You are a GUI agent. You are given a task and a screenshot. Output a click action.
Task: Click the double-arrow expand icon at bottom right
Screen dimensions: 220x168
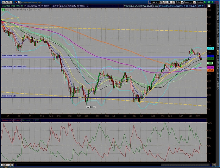tap(214, 165)
